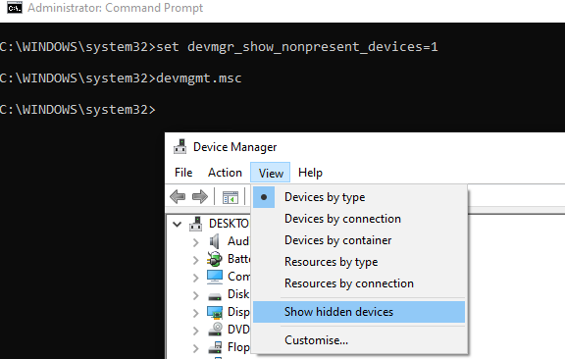
Task: Expand the Computer category node
Action: tap(195, 278)
